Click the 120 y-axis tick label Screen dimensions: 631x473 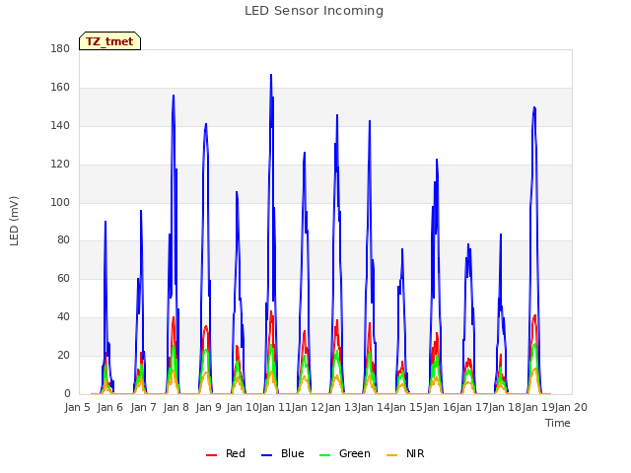pos(60,165)
